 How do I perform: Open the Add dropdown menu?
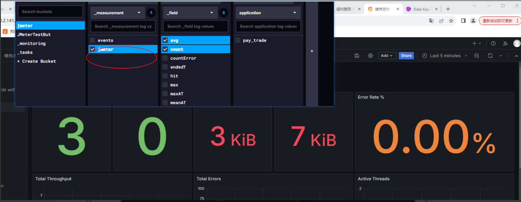(x=387, y=56)
